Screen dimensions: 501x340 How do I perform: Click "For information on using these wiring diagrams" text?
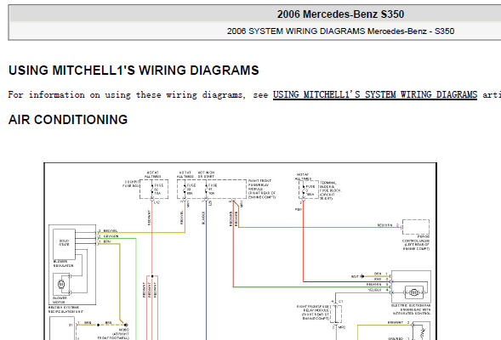[x=127, y=95]
